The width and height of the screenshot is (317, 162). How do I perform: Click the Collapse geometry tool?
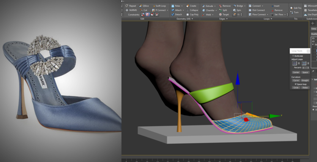pos(192,10)
